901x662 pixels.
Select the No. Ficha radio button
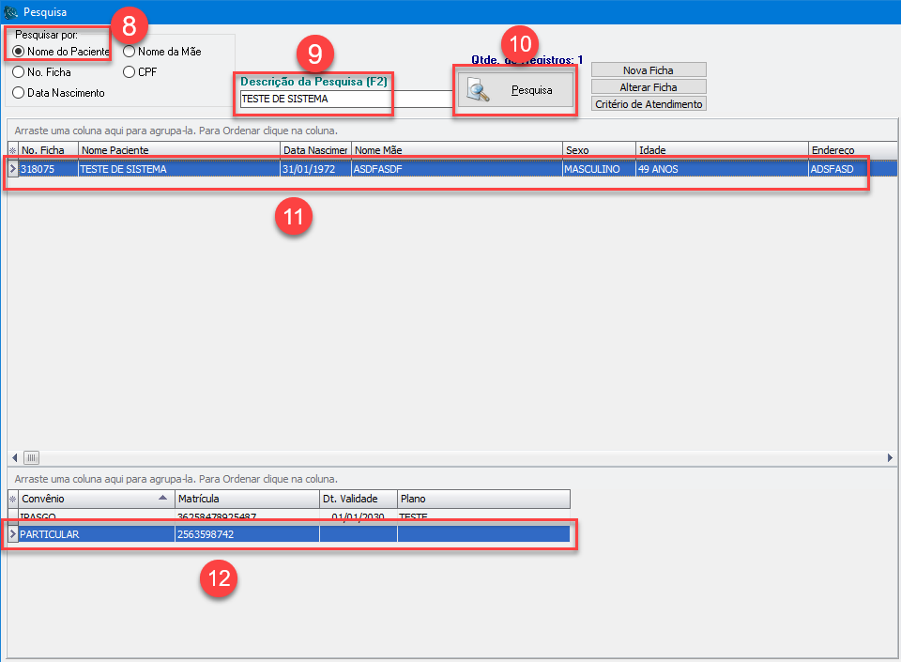19,72
